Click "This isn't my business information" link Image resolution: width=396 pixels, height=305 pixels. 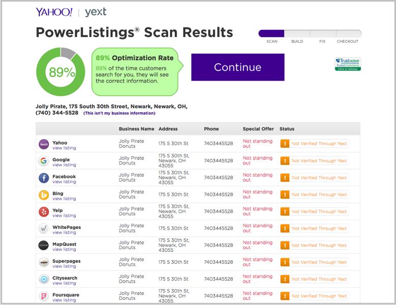[x=119, y=113]
